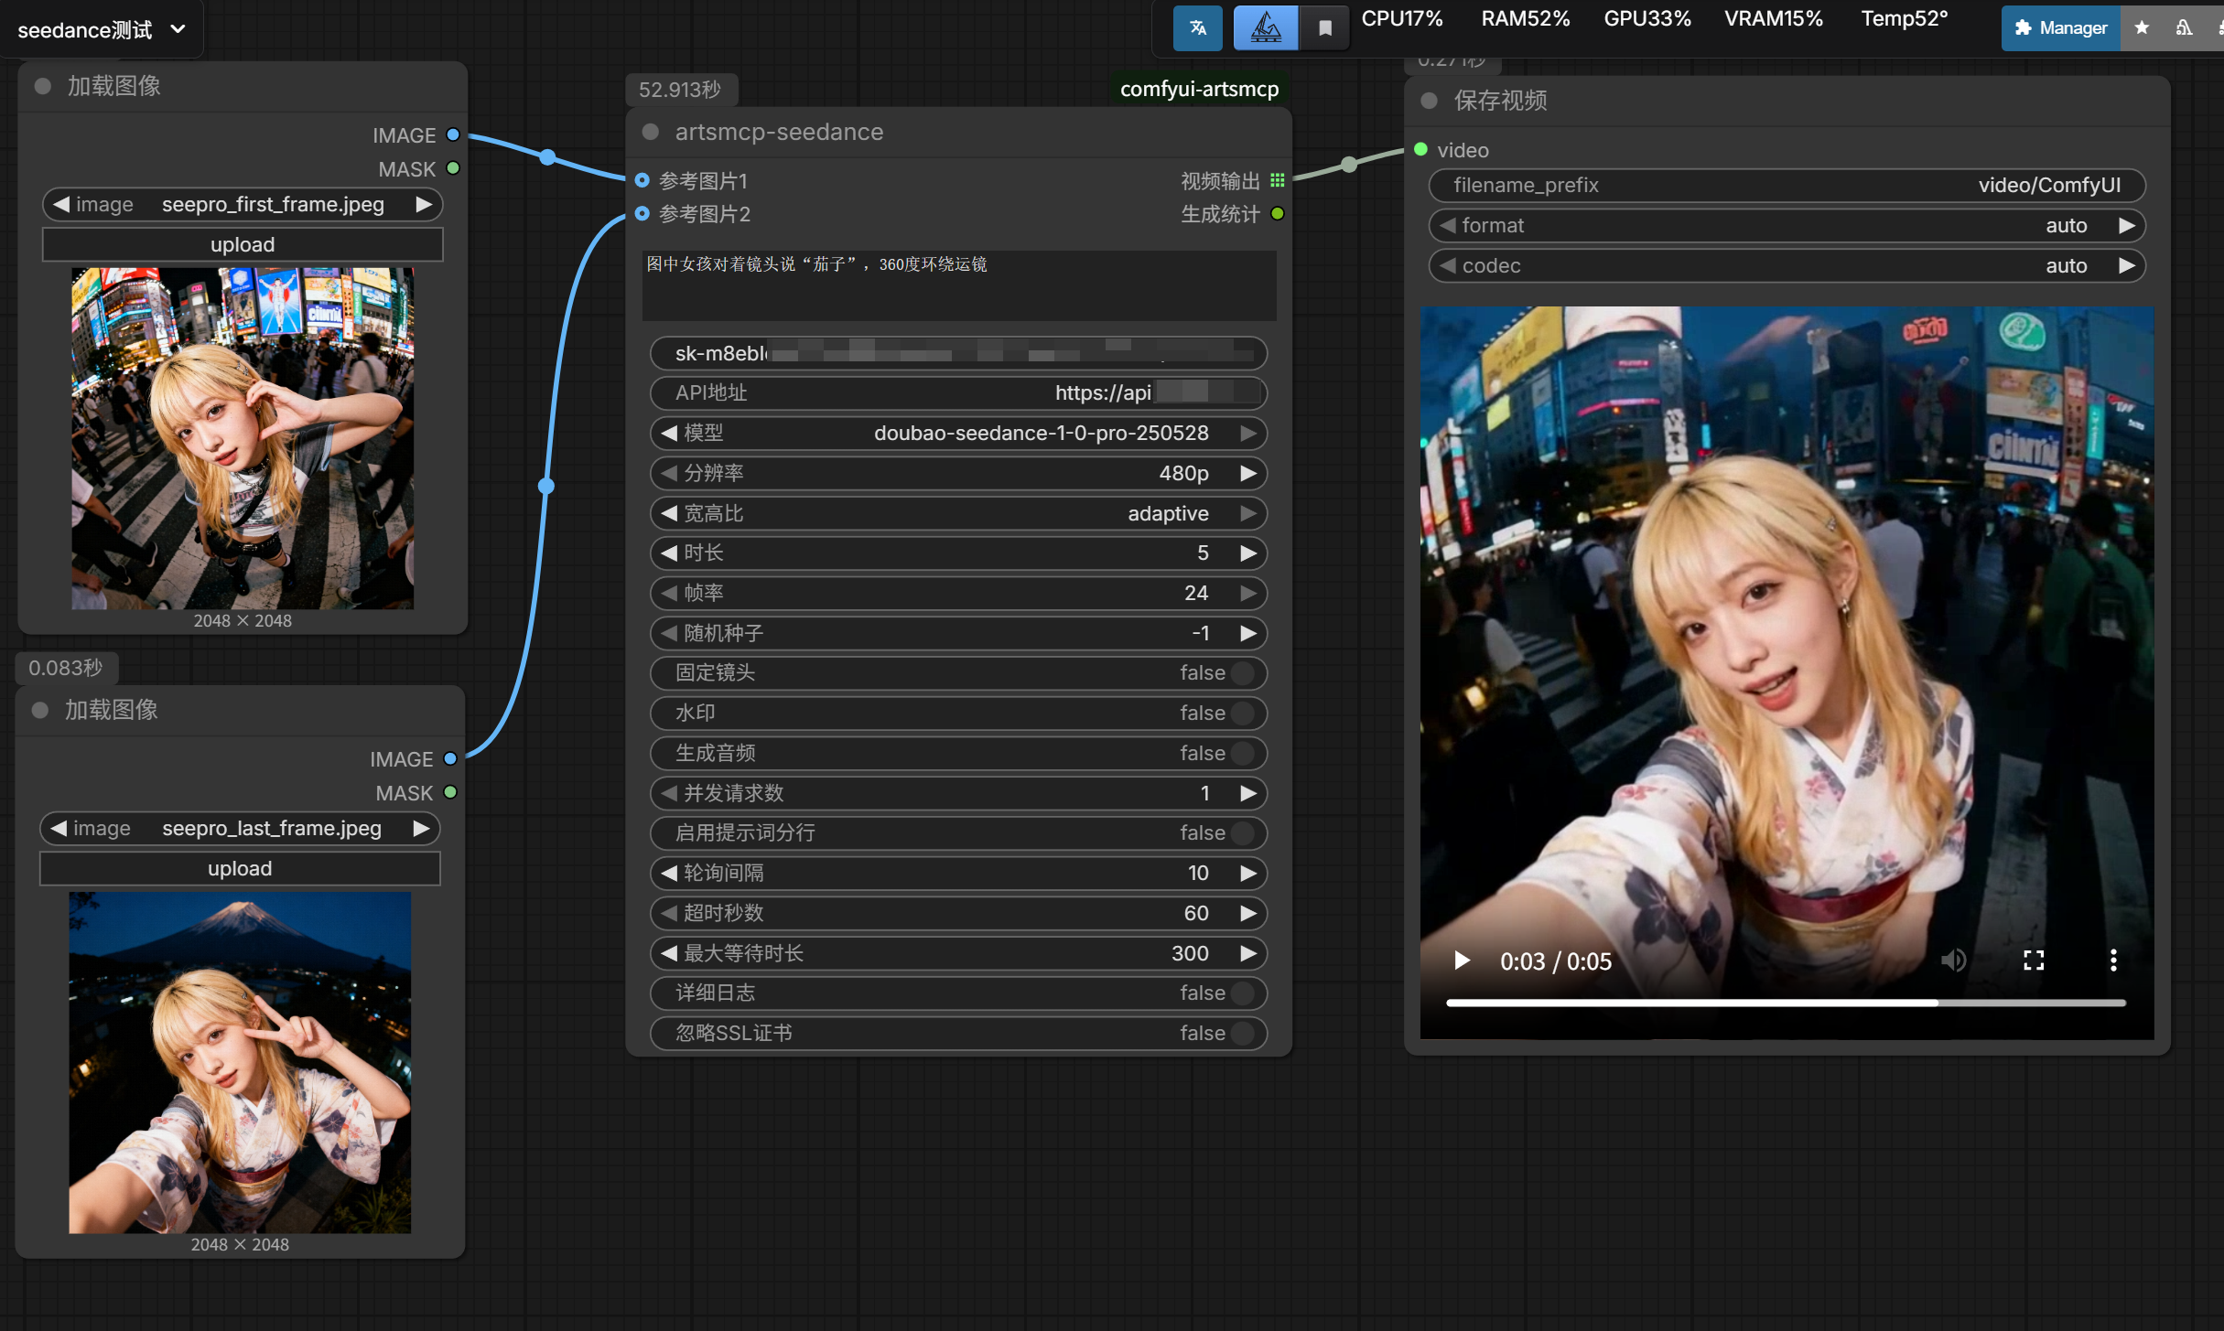Image resolution: width=2224 pixels, height=1331 pixels.
Task: Click the translate language icon
Action: [x=1197, y=27]
